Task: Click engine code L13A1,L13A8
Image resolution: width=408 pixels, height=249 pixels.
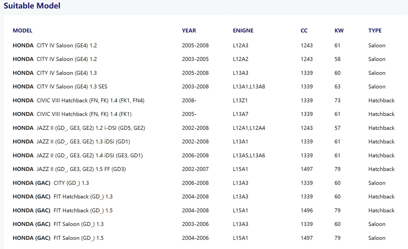Action: [x=249, y=87]
